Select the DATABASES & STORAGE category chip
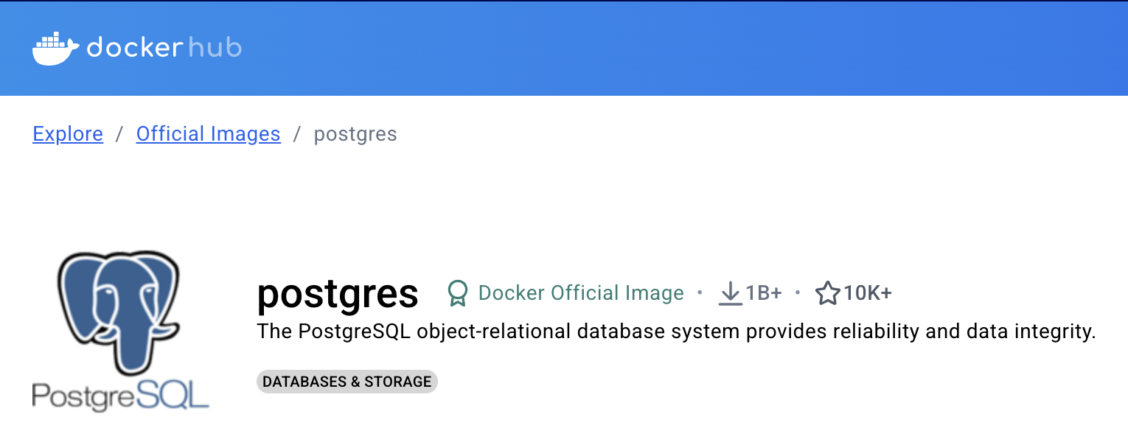Viewport: 1128px width, 442px height. click(347, 382)
